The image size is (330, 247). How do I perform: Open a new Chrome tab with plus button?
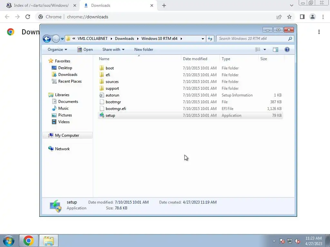[164, 6]
